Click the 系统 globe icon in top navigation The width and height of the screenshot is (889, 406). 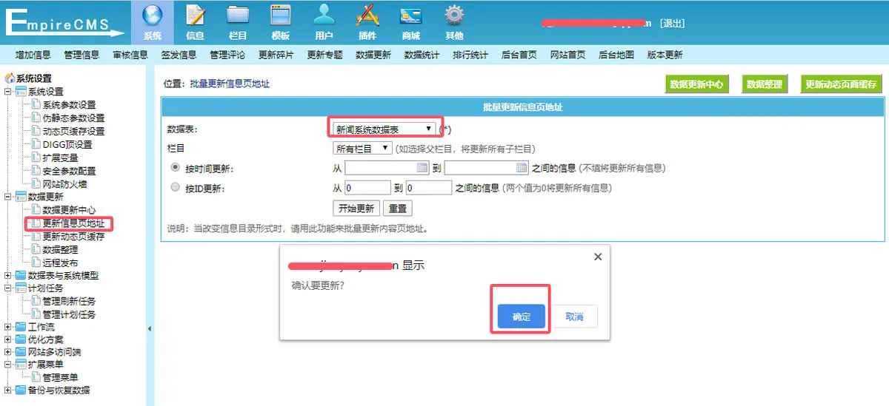click(x=152, y=16)
